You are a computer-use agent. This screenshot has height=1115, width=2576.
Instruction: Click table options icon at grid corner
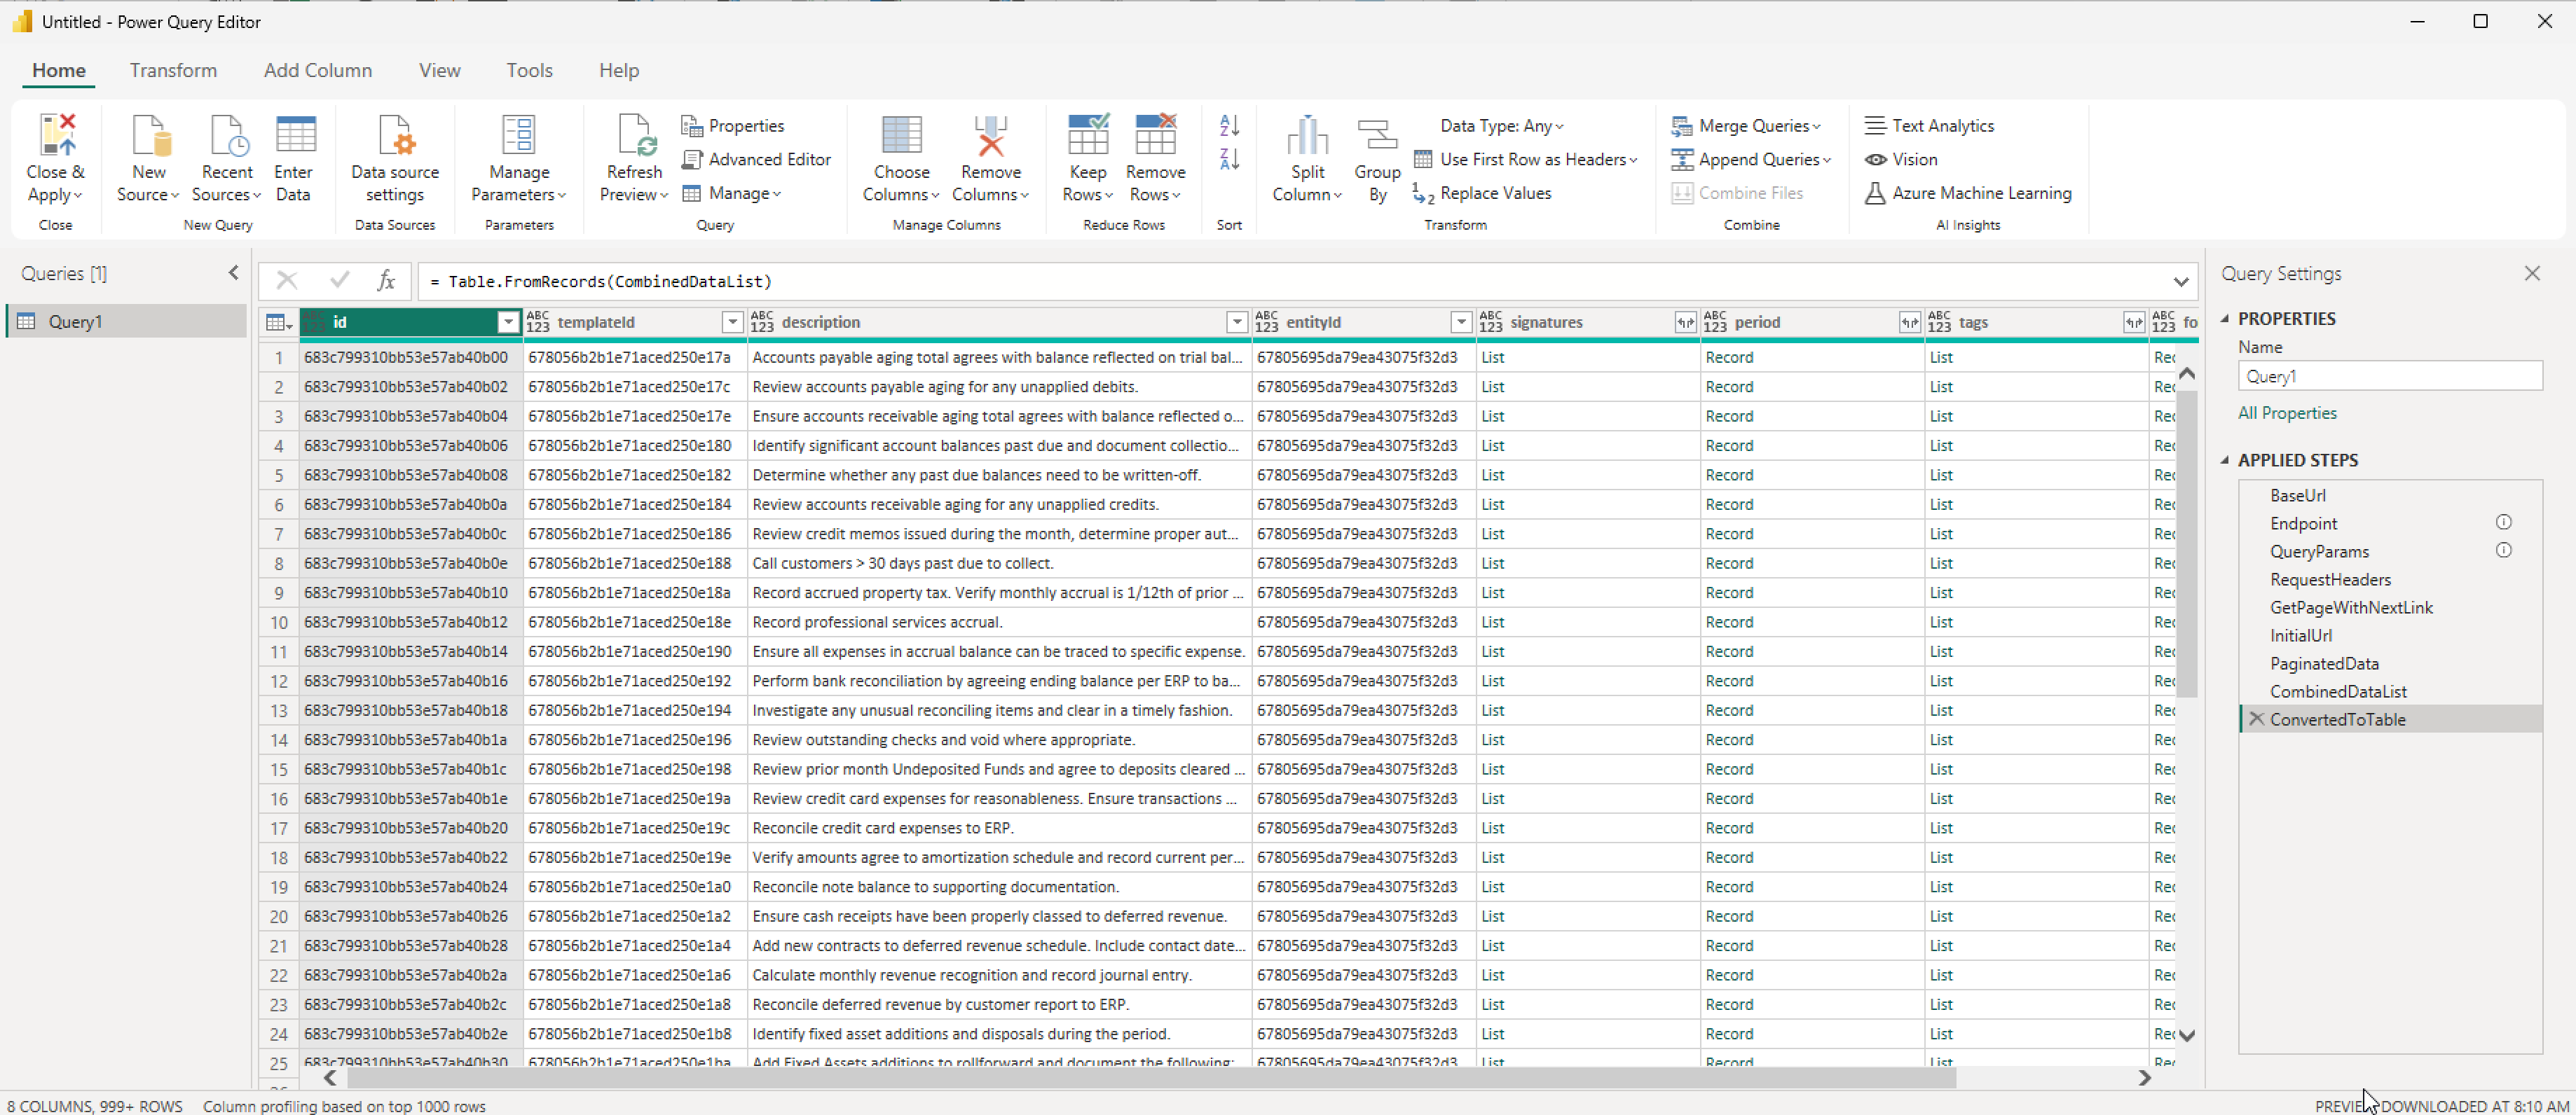[x=278, y=323]
